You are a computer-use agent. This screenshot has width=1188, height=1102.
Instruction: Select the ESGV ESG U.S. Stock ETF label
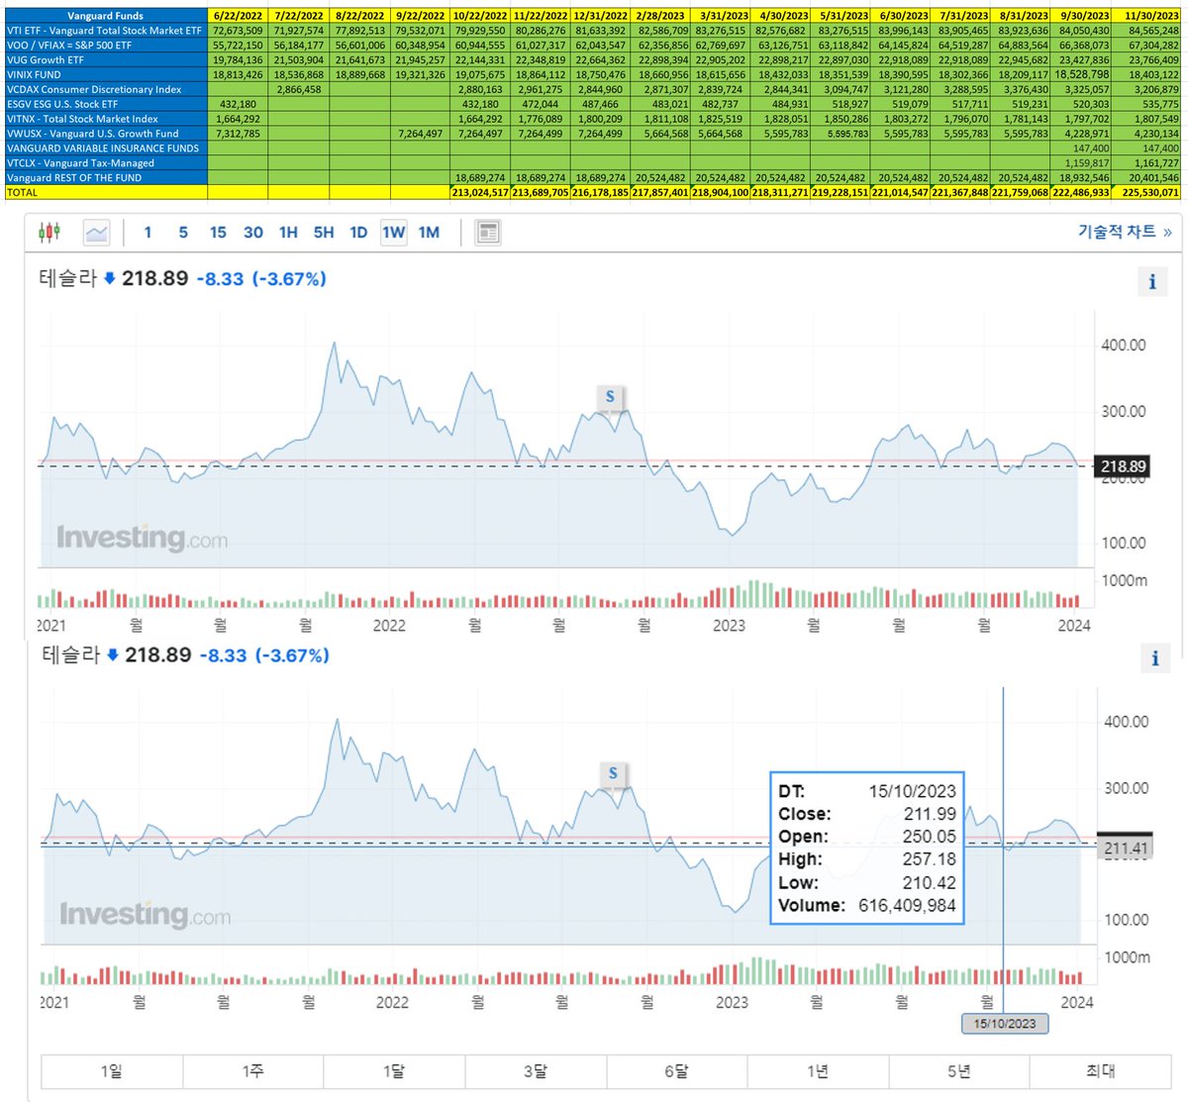click(x=105, y=104)
